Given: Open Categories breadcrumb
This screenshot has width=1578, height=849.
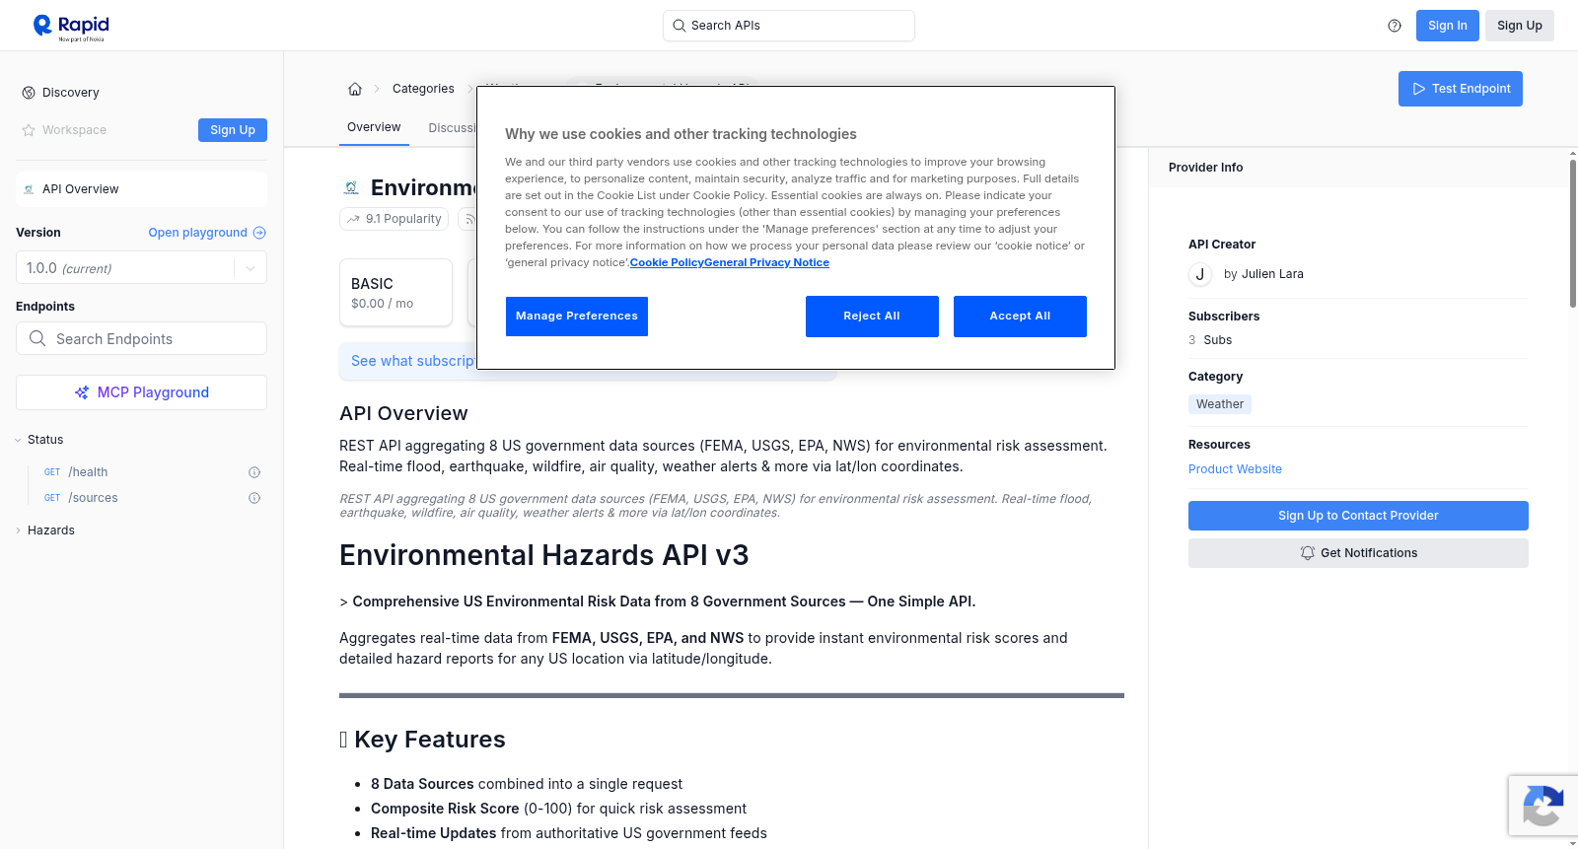Looking at the screenshot, I should (423, 89).
